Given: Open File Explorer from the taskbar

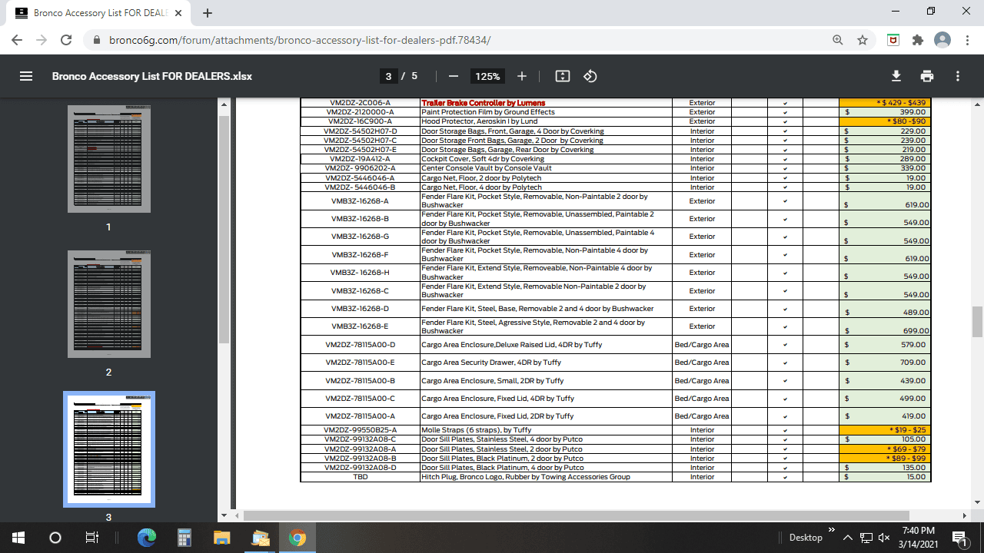Looking at the screenshot, I should [x=222, y=538].
